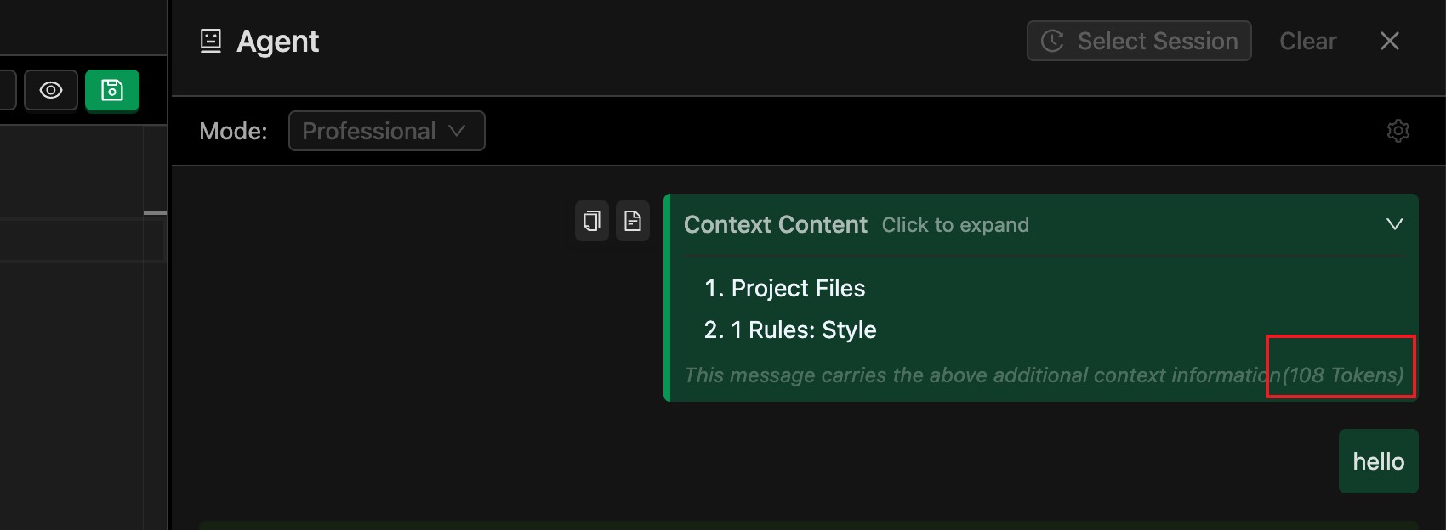Click the "Click to expand" hint text
Viewport: 1446px width, 530px height.
(x=955, y=225)
